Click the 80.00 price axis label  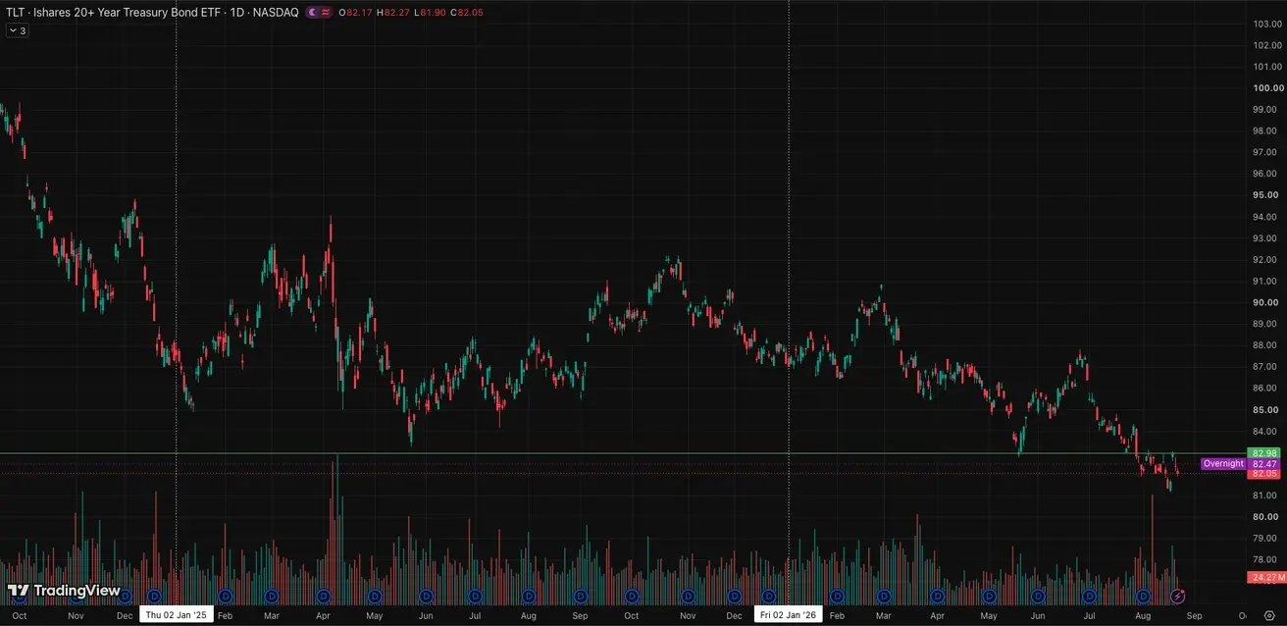click(1266, 517)
